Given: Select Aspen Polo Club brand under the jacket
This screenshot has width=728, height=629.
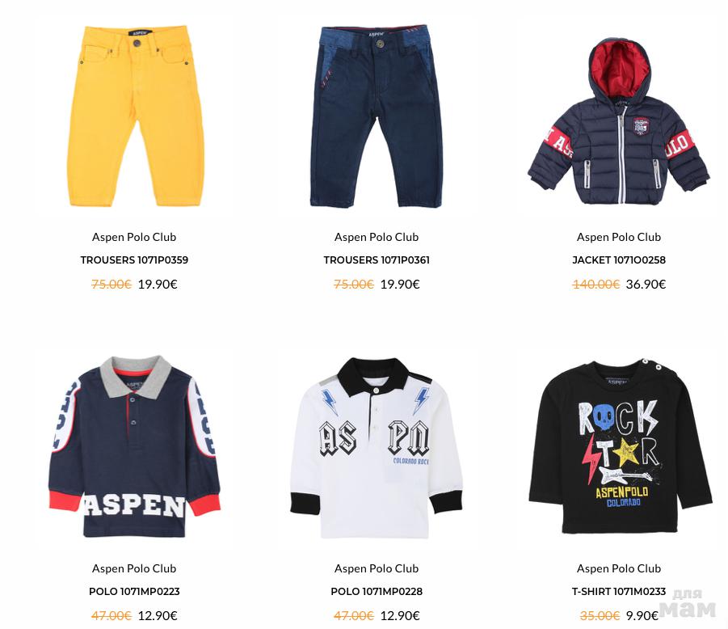Looking at the screenshot, I should click(x=619, y=238).
